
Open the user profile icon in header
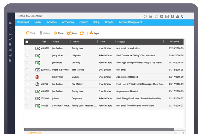click(x=177, y=16)
